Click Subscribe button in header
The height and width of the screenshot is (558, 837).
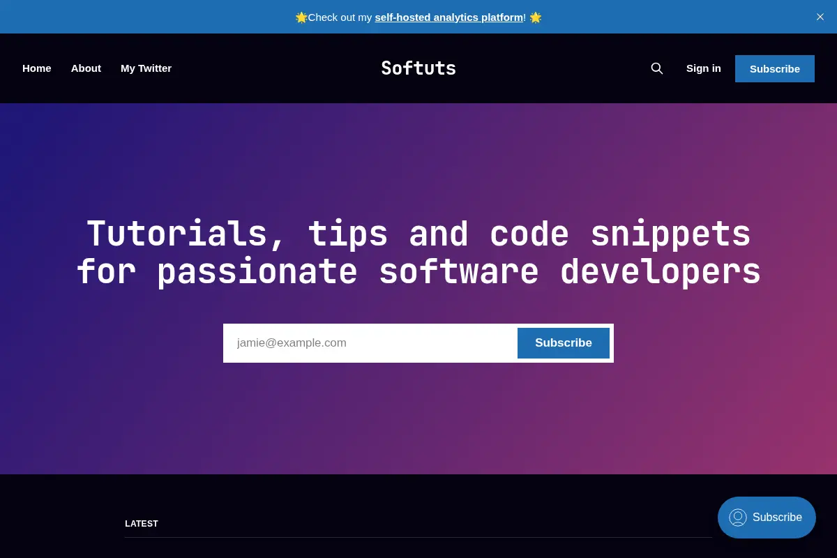click(775, 68)
